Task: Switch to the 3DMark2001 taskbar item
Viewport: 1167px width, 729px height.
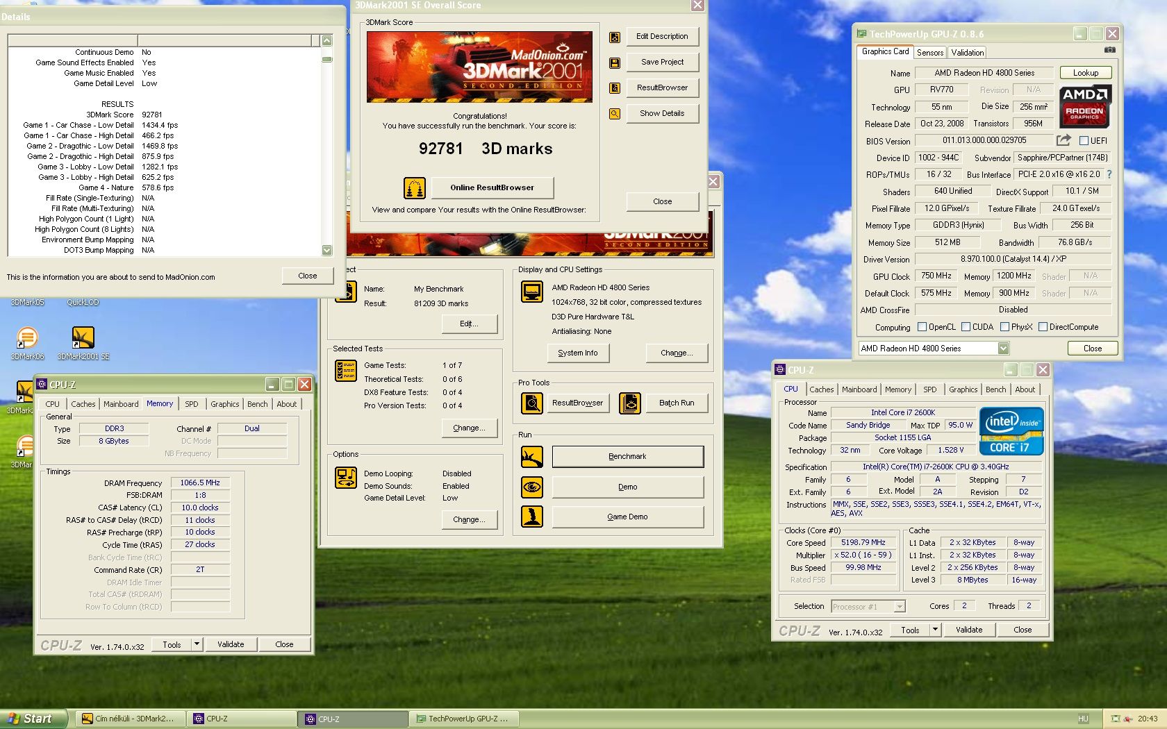Action: [x=131, y=719]
